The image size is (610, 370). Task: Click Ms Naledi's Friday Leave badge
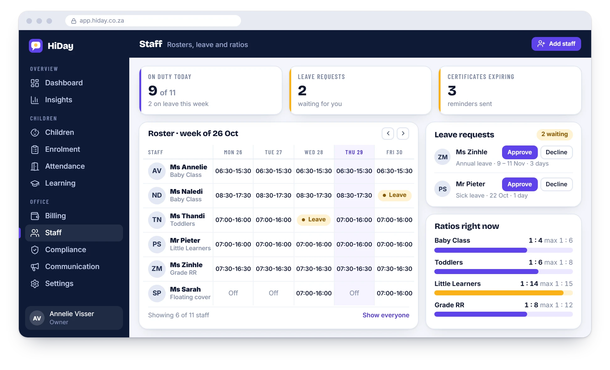[394, 195]
